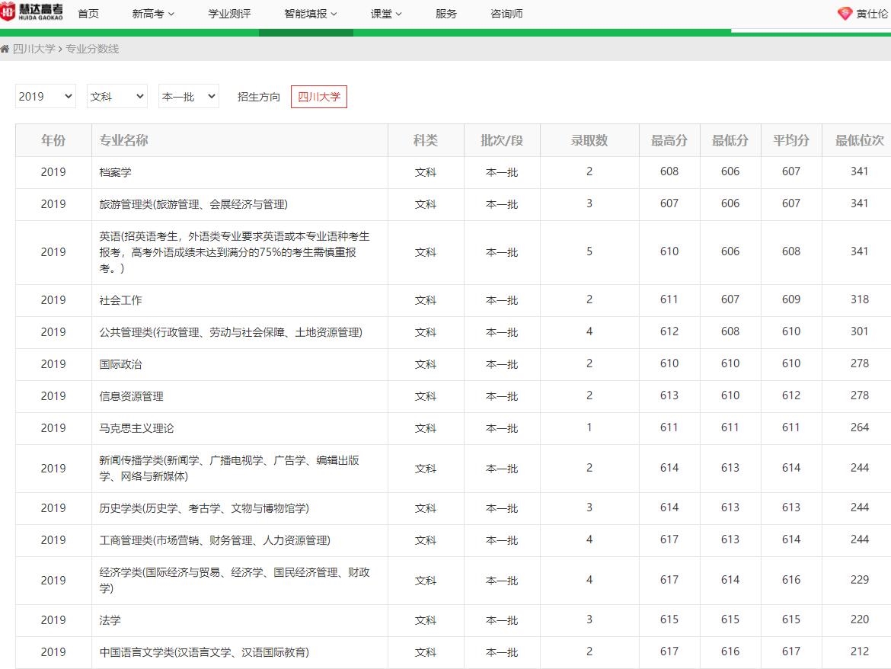Select the 马克思主义理论 major name
891x669 pixels.
pyautogui.click(x=136, y=428)
